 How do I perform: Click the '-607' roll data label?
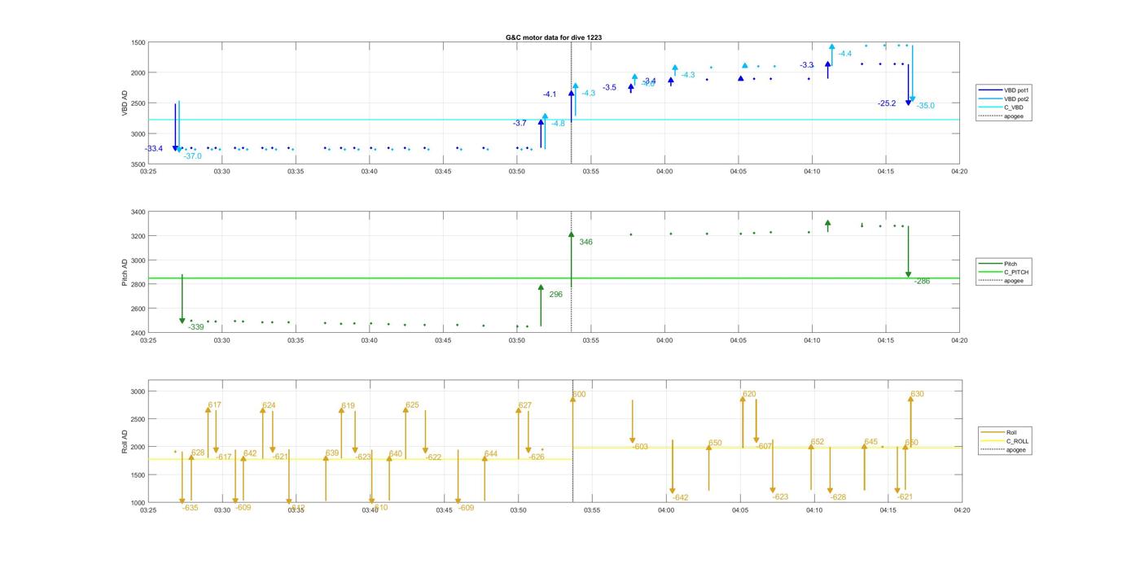[764, 447]
